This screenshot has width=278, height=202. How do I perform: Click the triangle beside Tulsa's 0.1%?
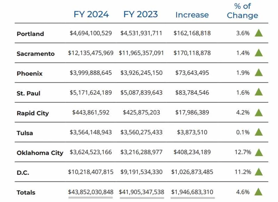[x=258, y=132]
